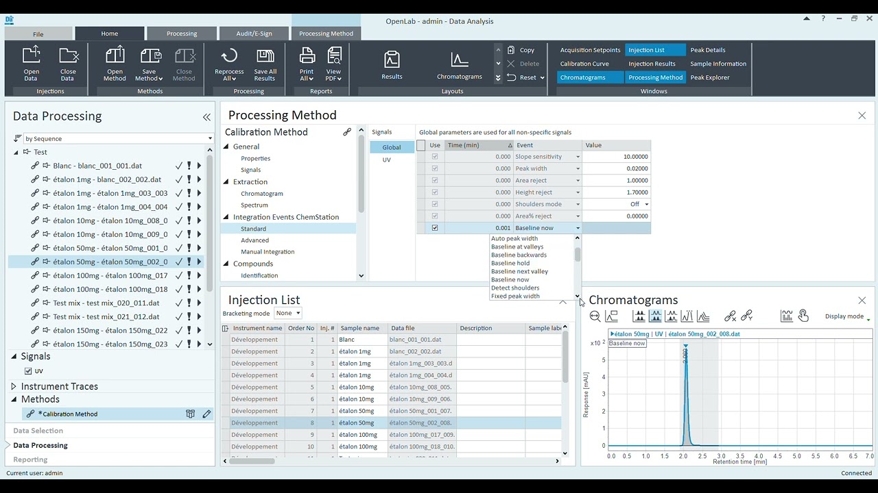Open Display mode dropdown in Chromatograms
Screen dimensions: 878x493
(847, 316)
